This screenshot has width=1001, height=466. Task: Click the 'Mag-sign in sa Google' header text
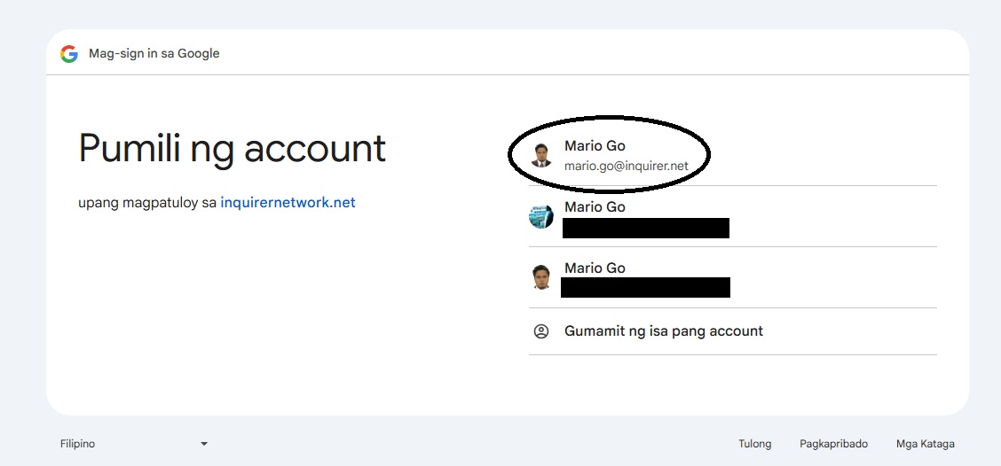pos(154,53)
